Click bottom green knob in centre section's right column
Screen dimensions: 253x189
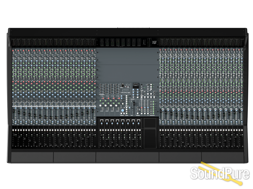point(153,113)
